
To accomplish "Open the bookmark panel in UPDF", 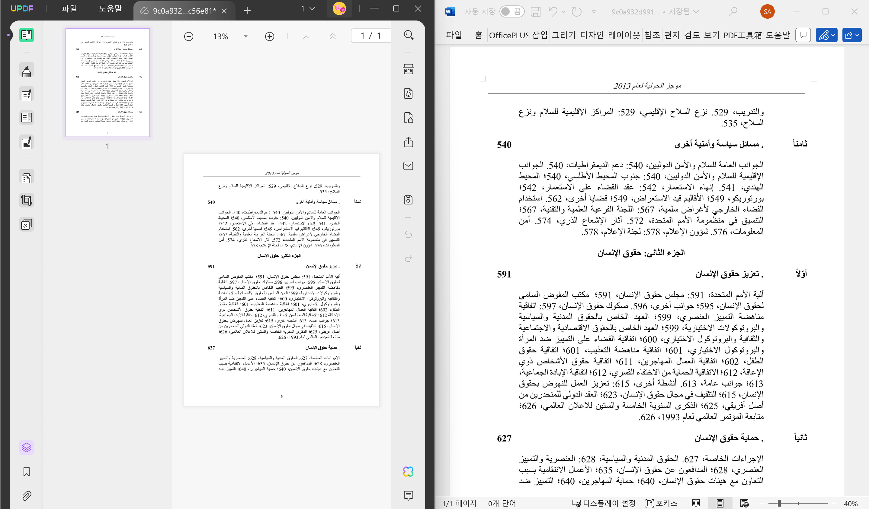I will point(27,472).
